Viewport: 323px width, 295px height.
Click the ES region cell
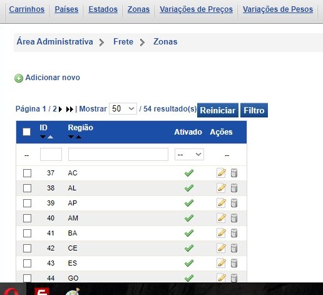(x=73, y=263)
